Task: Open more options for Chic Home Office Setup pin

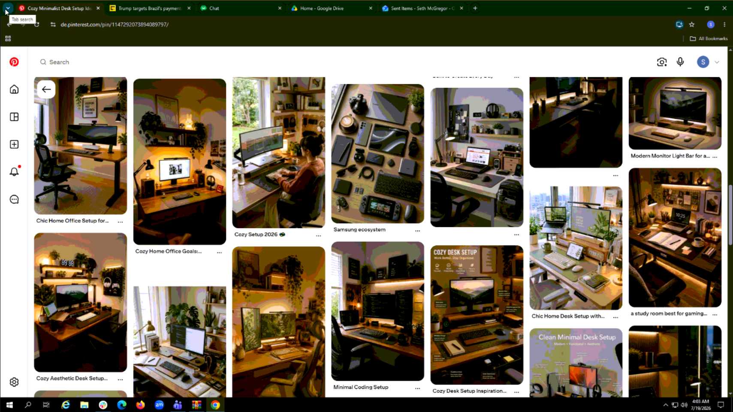Action: coord(121,222)
